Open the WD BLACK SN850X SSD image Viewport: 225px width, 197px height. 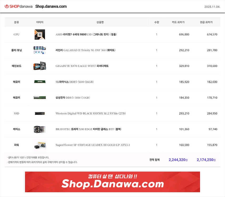(x=39, y=113)
